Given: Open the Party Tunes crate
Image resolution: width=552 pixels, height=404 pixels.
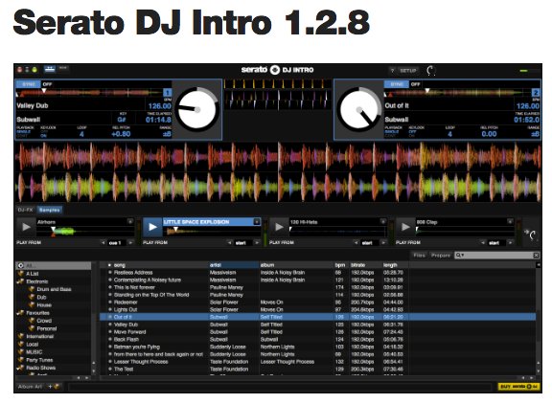Looking at the screenshot, I should (x=39, y=360).
